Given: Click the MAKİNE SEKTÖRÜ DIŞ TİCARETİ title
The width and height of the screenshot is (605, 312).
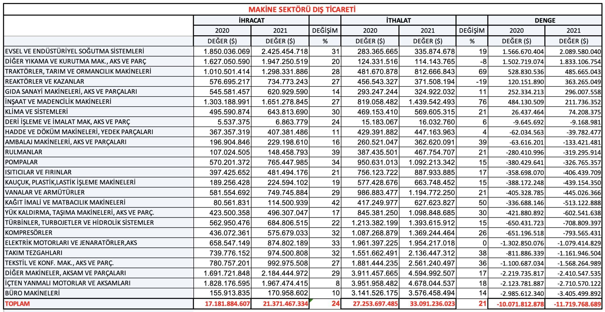Looking at the screenshot, I should click(302, 9).
